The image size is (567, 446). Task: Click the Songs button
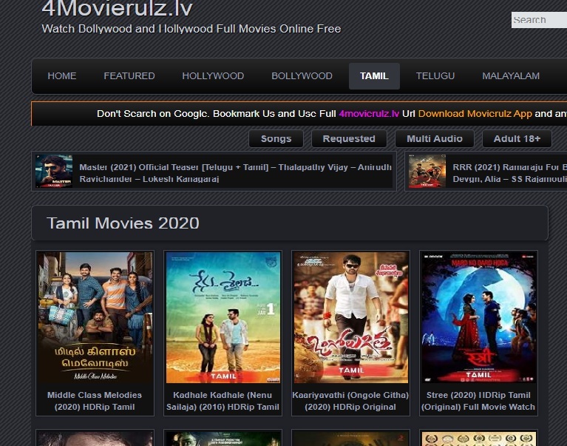(x=276, y=138)
